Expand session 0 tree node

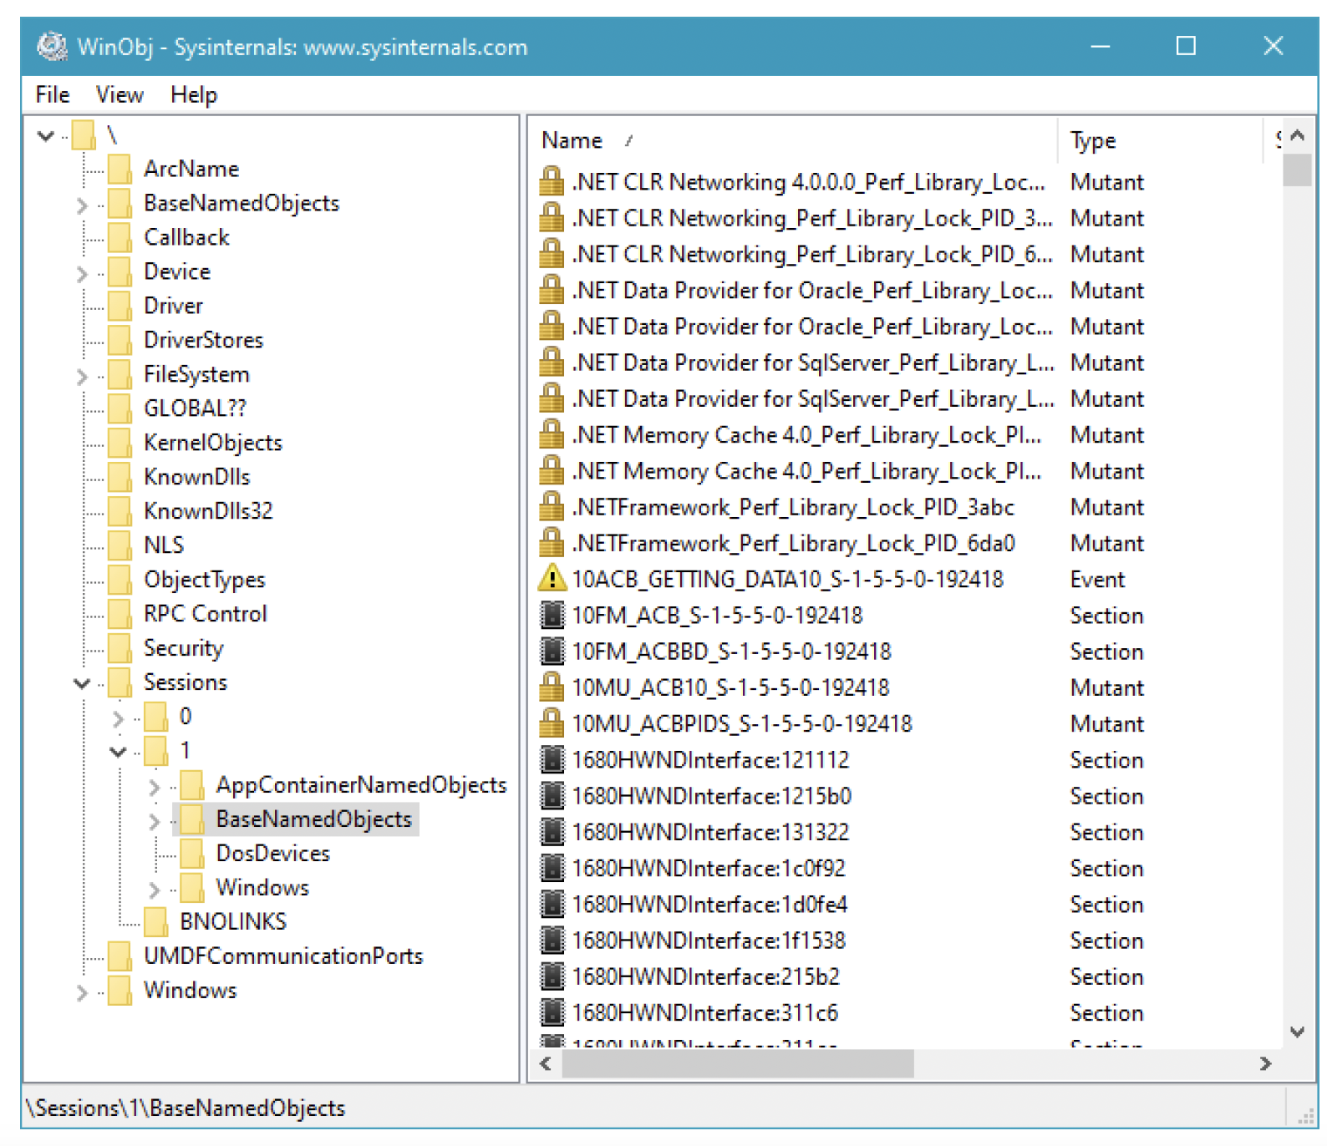[118, 718]
